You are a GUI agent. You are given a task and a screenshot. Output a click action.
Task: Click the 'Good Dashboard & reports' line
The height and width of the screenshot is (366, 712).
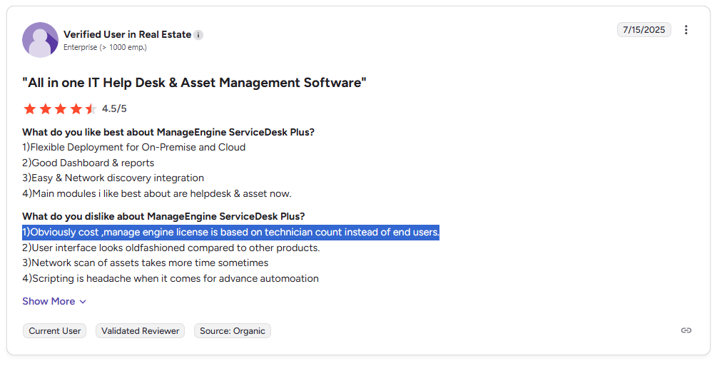tap(88, 163)
